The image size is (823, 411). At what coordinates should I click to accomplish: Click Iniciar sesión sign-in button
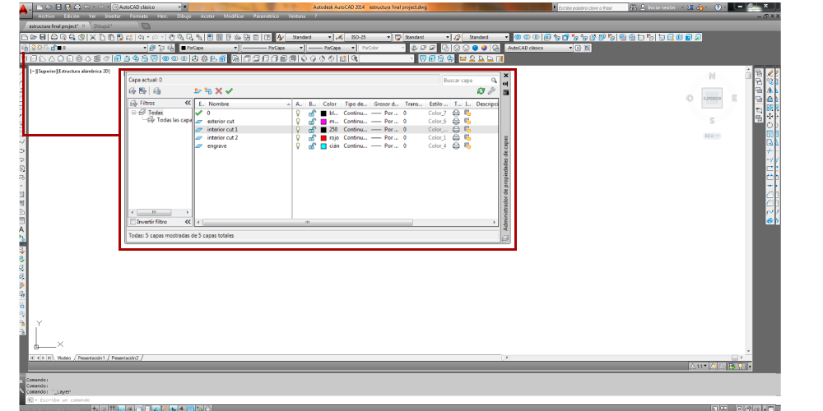point(660,7)
